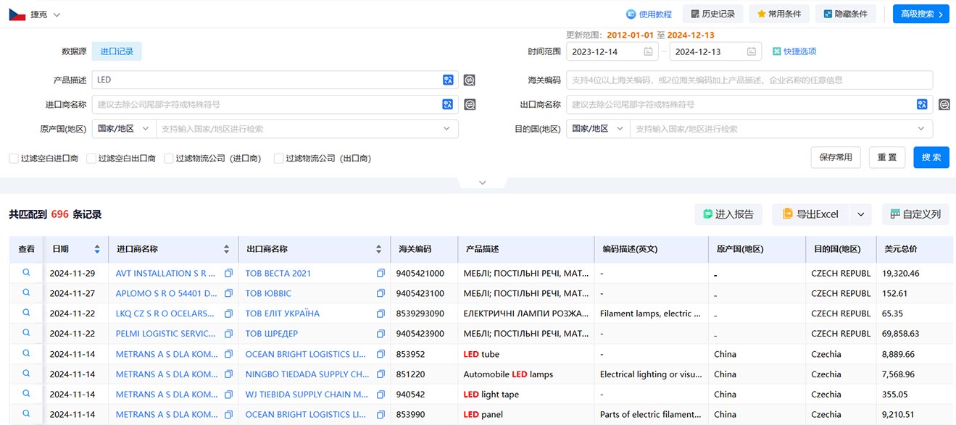
Task: Focus the 海关编码 input field
Action: [x=749, y=80]
